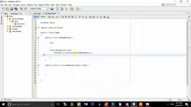
Task: Click the globe browser icon in toolbar
Action: 52,9
